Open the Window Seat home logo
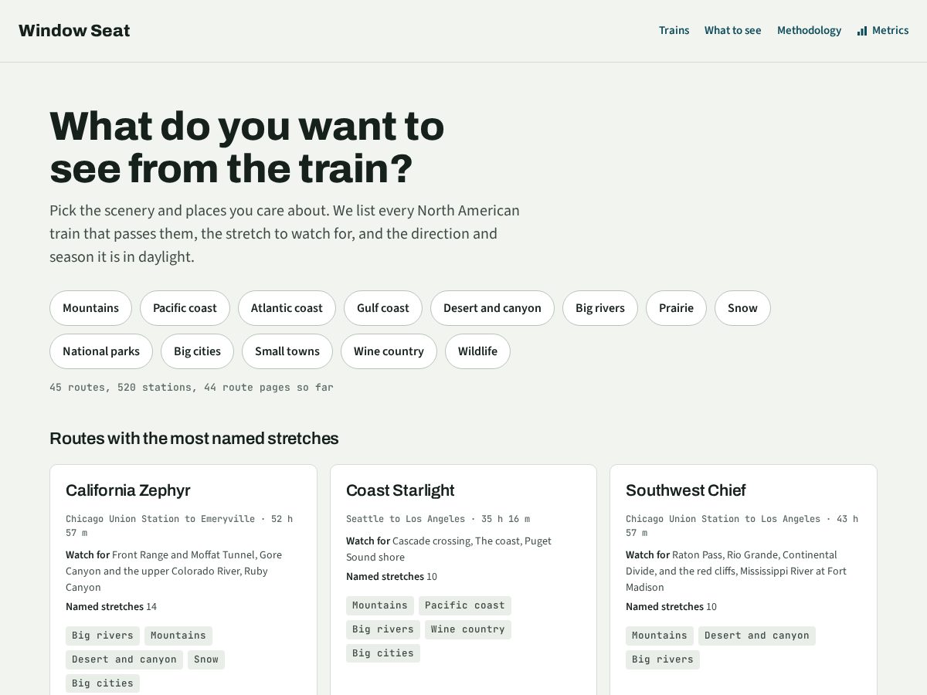Image resolution: width=927 pixels, height=695 pixels. pos(74,31)
